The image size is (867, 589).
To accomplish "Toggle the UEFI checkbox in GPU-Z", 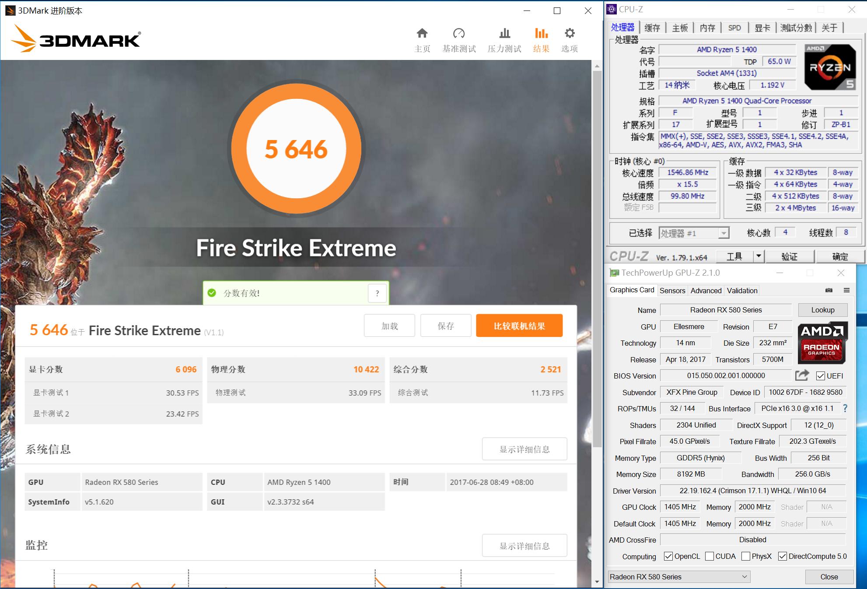I will pyautogui.click(x=821, y=376).
